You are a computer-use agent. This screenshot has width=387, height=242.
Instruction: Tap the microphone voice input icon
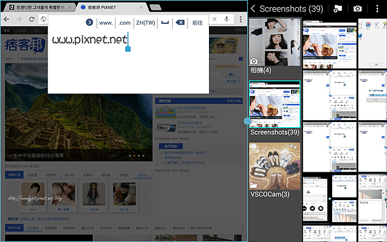point(226,19)
